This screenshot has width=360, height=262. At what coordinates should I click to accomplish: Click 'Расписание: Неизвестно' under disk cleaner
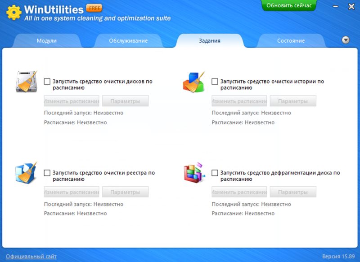tap(75, 122)
